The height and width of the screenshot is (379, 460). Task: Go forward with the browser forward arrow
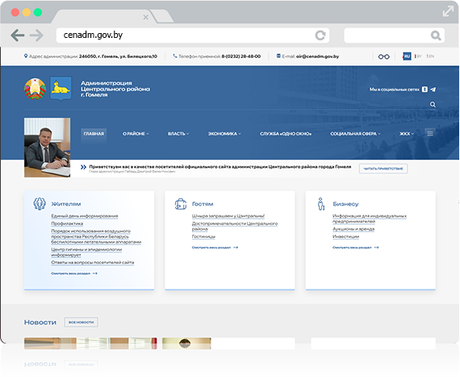pyautogui.click(x=36, y=35)
